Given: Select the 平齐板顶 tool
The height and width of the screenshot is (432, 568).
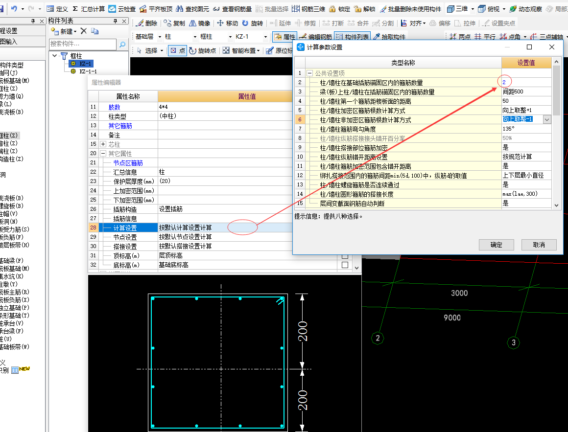Looking at the screenshot, I should 156,9.
